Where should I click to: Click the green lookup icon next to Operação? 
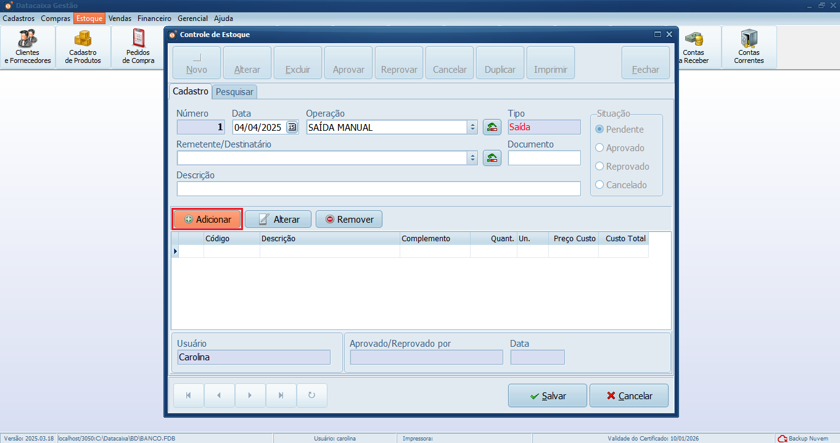tap(492, 126)
